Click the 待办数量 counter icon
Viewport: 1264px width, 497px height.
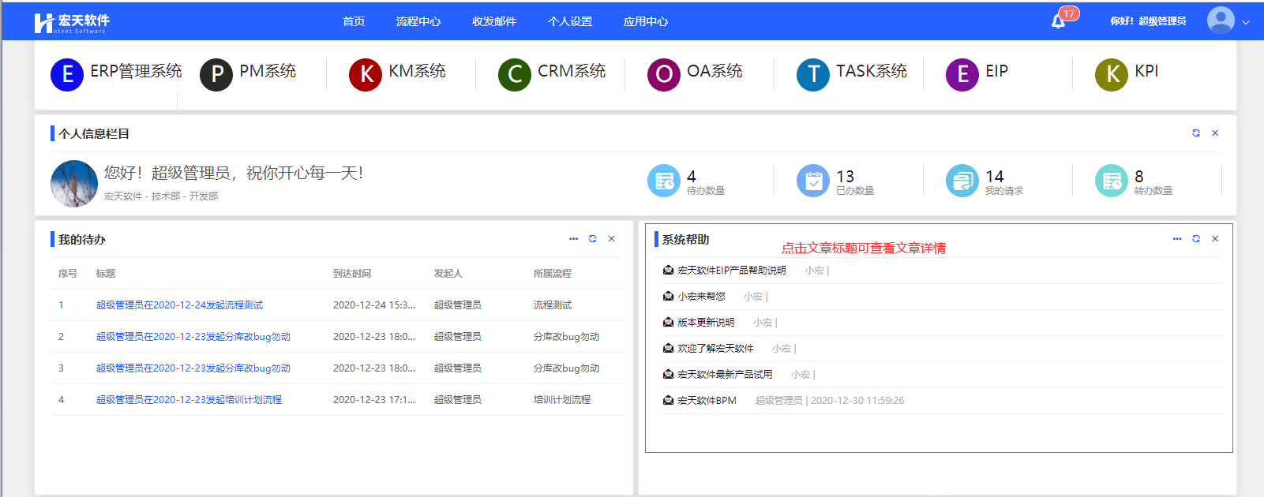tap(663, 181)
